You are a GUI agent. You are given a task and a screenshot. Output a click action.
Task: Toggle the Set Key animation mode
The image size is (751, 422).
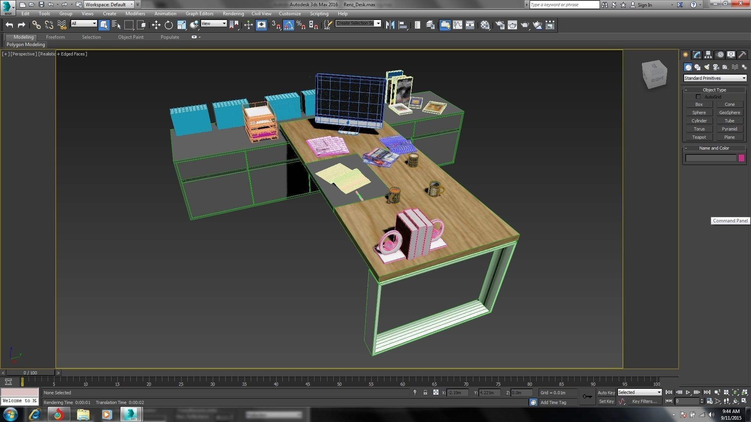coord(606,401)
